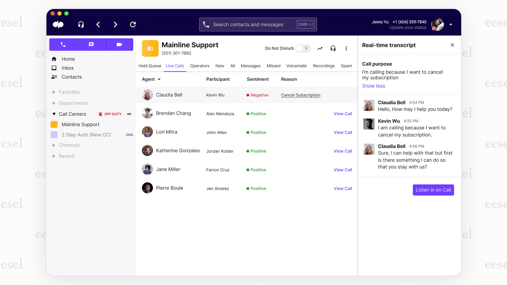This screenshot has height=285, width=507.
Task: Click the Mainline Support orange color square
Action: [54, 124]
